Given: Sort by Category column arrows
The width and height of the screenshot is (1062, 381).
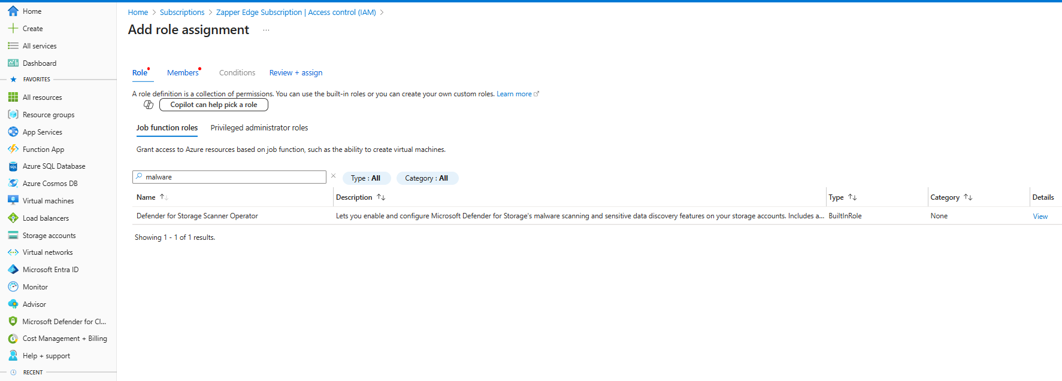Looking at the screenshot, I should 968,197.
